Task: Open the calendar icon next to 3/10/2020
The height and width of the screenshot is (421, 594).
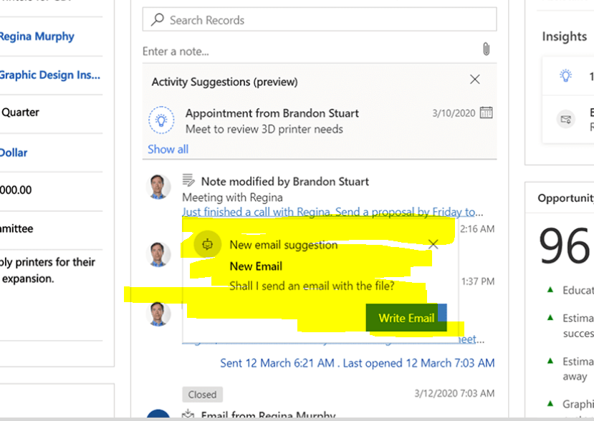Action: 487,112
